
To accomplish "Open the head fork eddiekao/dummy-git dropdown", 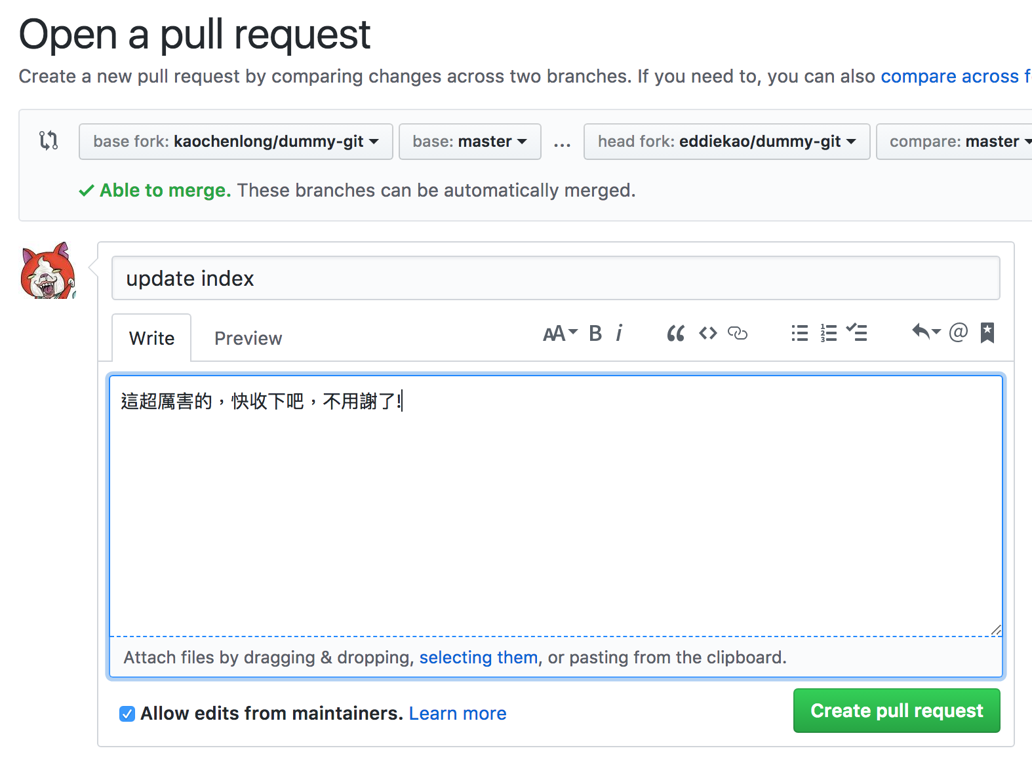I will click(x=726, y=142).
